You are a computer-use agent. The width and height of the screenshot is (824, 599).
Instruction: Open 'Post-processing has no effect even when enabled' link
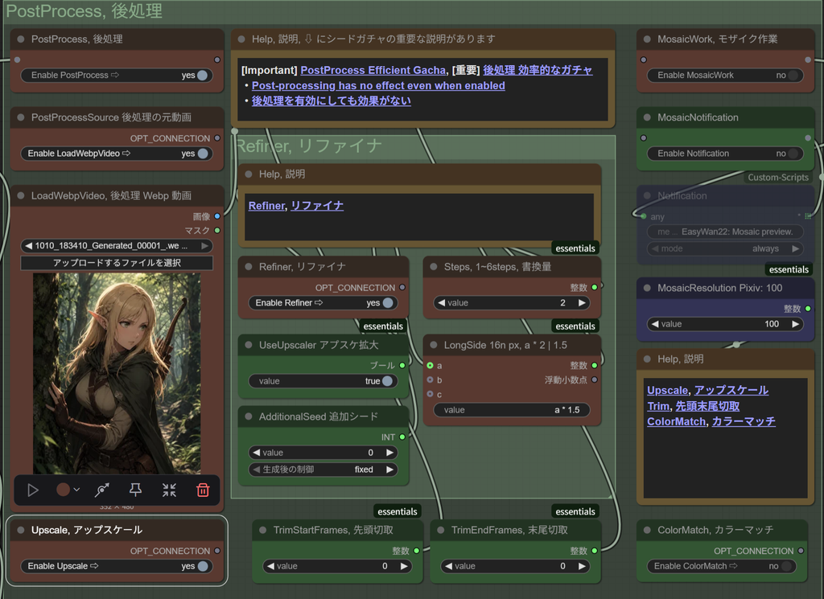(x=378, y=85)
